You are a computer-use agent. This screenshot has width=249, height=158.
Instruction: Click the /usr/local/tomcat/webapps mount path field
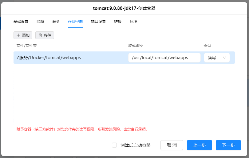pyautogui.click(x=164, y=58)
